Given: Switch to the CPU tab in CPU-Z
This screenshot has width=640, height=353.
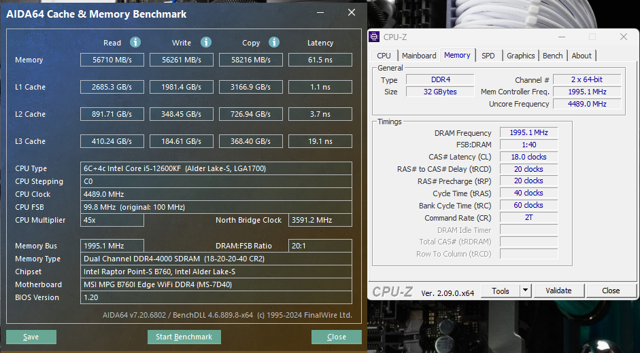Looking at the screenshot, I should (x=384, y=56).
